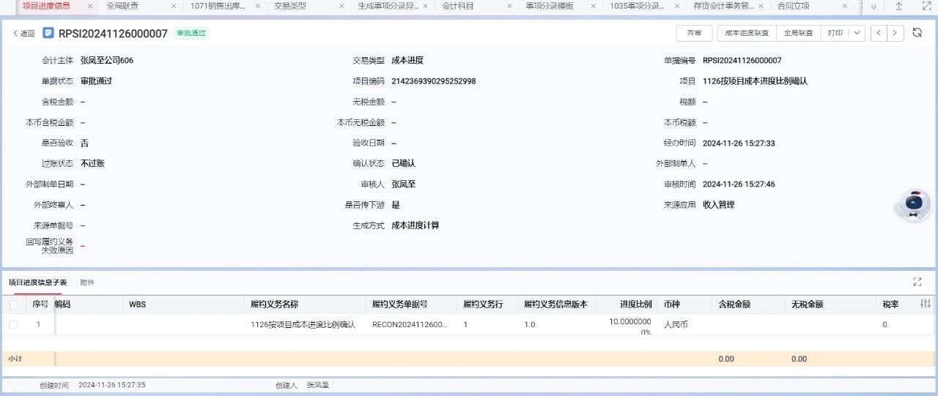Switch to the 全局联查 tab

pyautogui.click(x=122, y=6)
